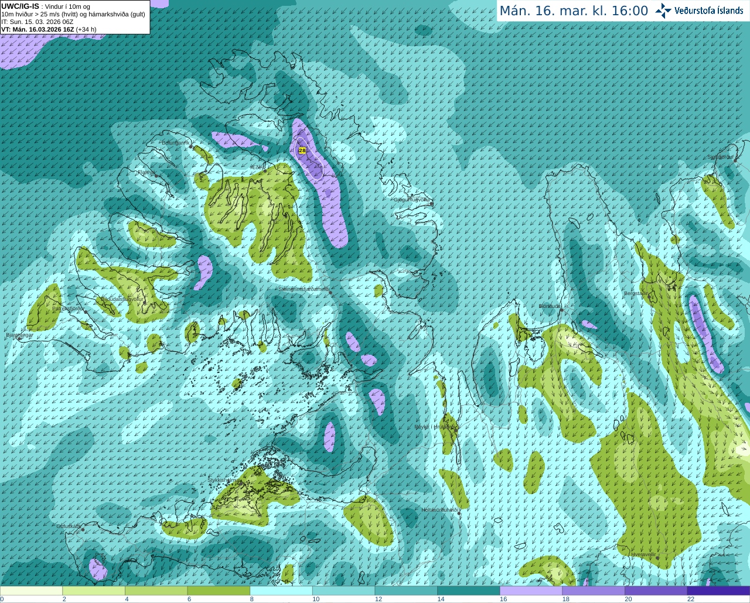Select the Flateyri station marker

156,175
